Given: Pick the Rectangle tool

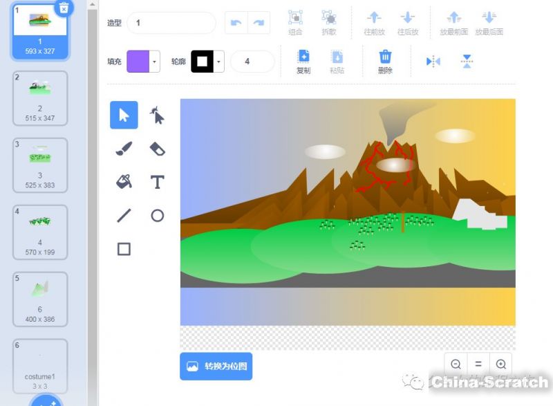Looking at the screenshot, I should click(124, 249).
